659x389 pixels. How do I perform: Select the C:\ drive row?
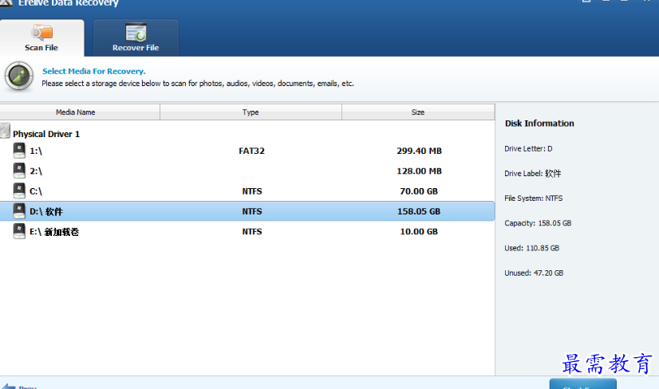(x=247, y=191)
